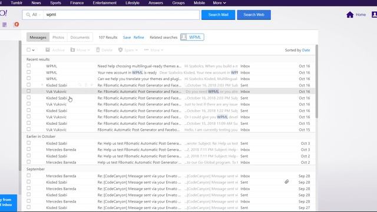The width and height of the screenshot is (377, 212).
Task: Open the Sep 27 CodeCanyon sent email
Action: click(168, 208)
